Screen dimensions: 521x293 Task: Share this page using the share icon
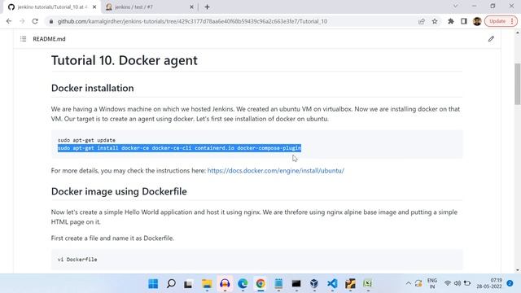click(x=422, y=21)
